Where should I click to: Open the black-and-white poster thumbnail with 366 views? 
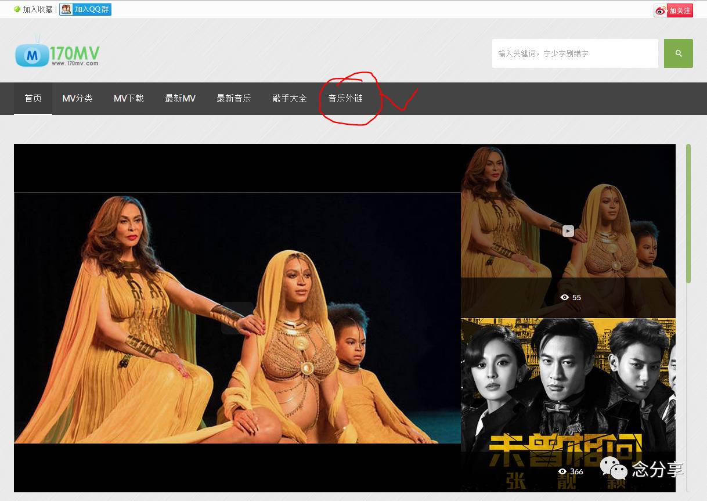(x=568, y=405)
